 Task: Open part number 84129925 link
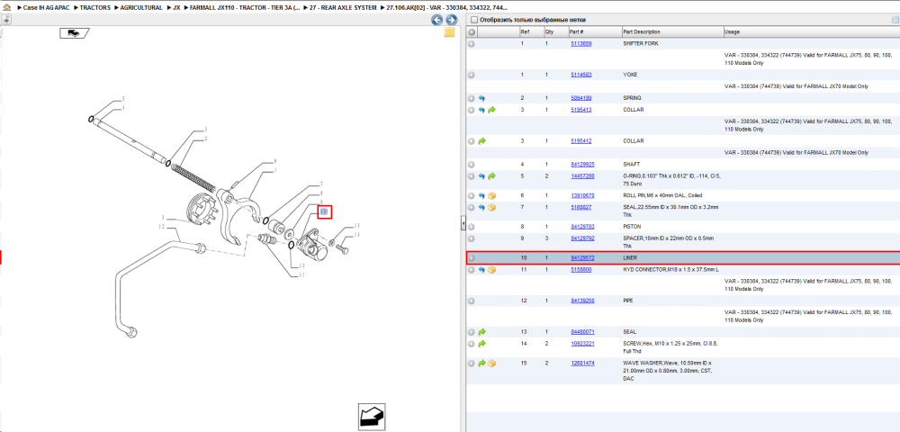pos(582,165)
